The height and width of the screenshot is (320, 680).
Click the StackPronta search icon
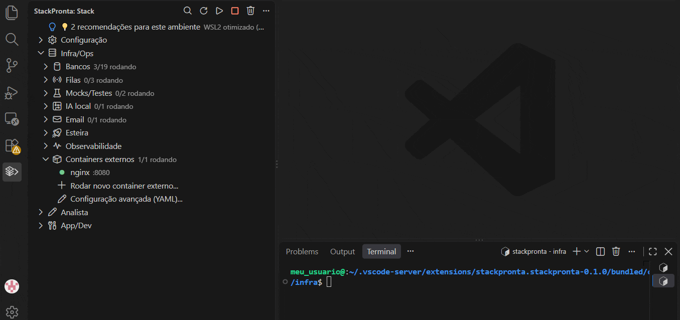[188, 11]
